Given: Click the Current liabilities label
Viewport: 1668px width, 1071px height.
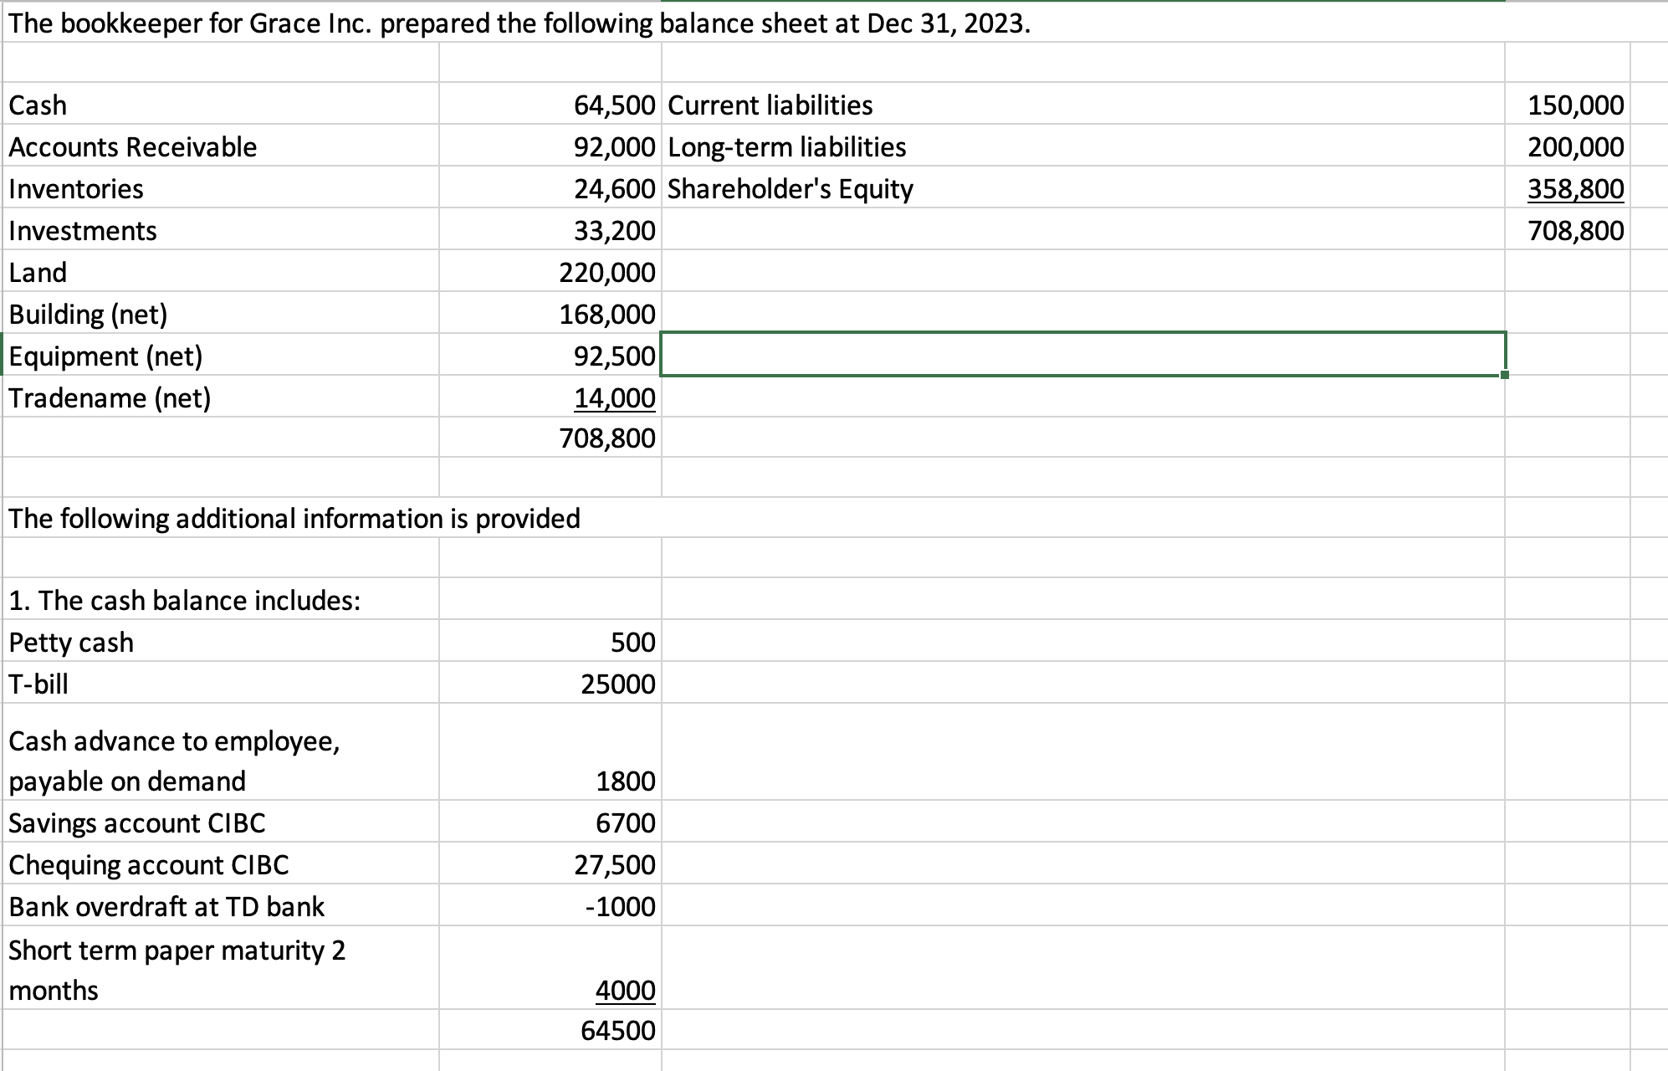Looking at the screenshot, I should point(770,105).
